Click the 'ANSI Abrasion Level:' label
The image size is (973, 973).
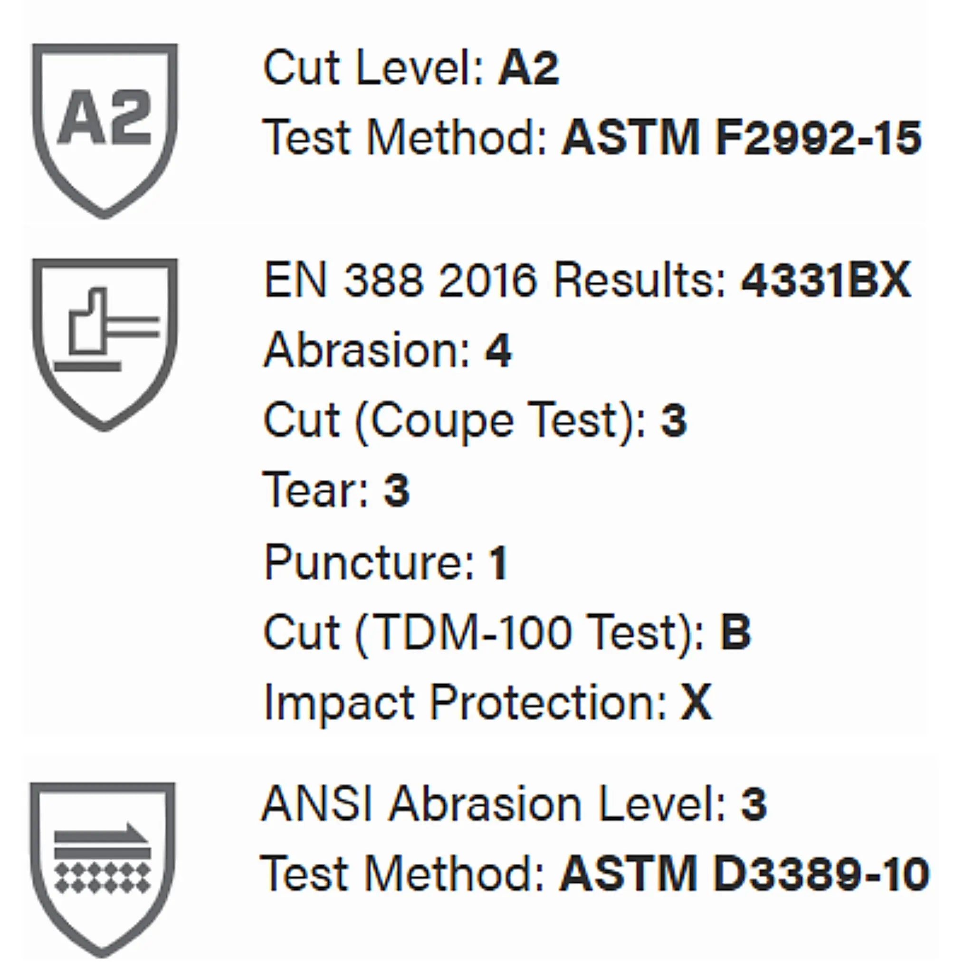pyautogui.click(x=494, y=804)
